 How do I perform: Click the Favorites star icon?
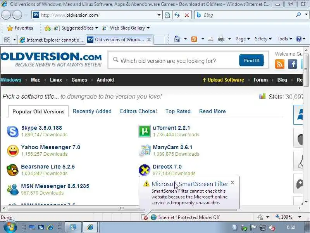click(10, 28)
